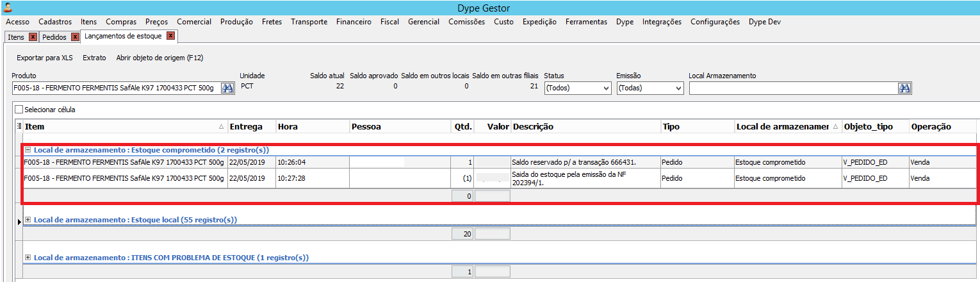The image size is (980, 282).
Task: Sort by the Hora column header
Action: click(313, 126)
